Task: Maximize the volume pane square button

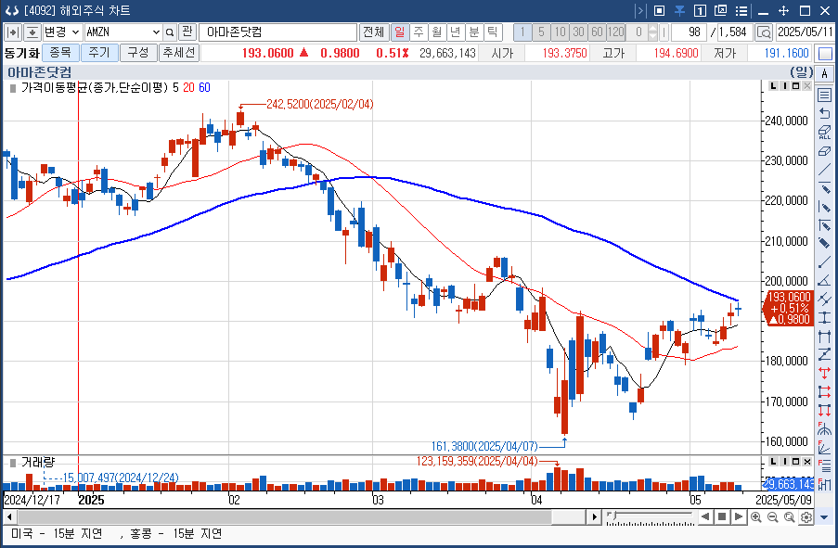Action: pos(796,462)
